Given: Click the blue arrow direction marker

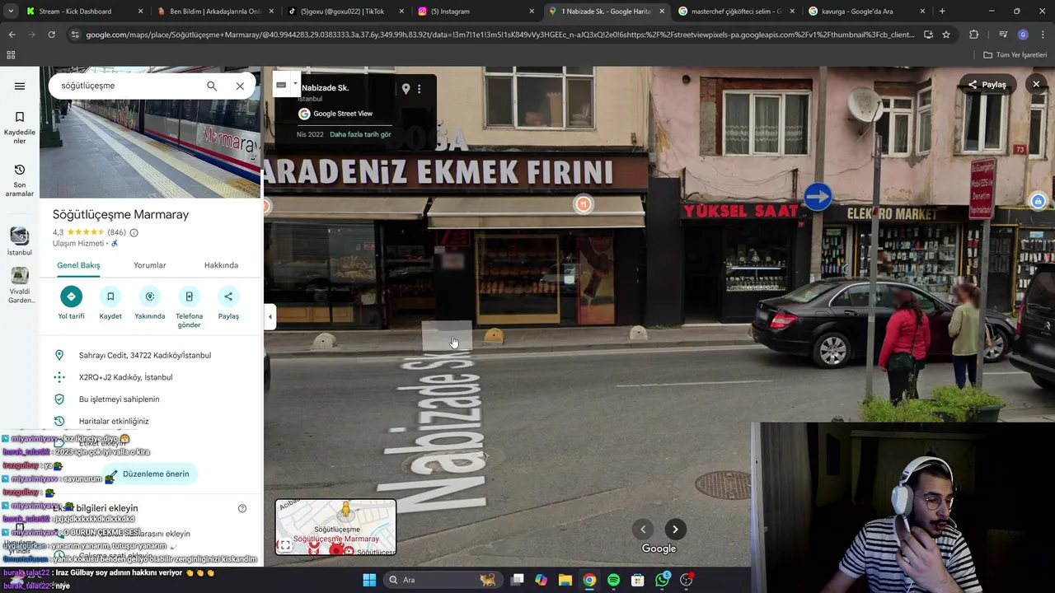Looking at the screenshot, I should [x=818, y=197].
